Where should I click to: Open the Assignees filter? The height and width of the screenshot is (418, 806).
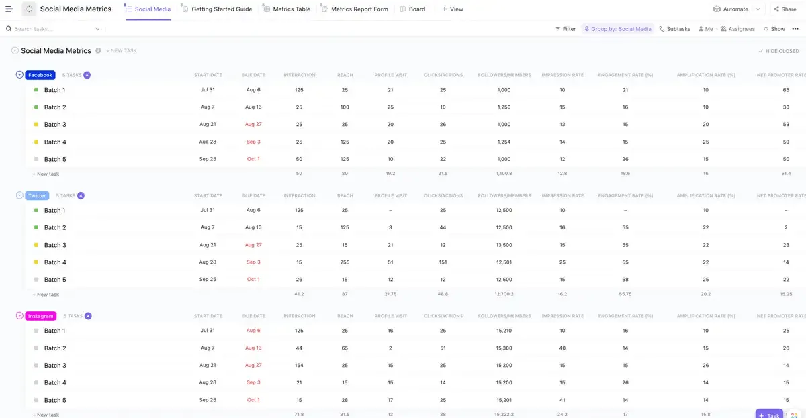pos(737,29)
